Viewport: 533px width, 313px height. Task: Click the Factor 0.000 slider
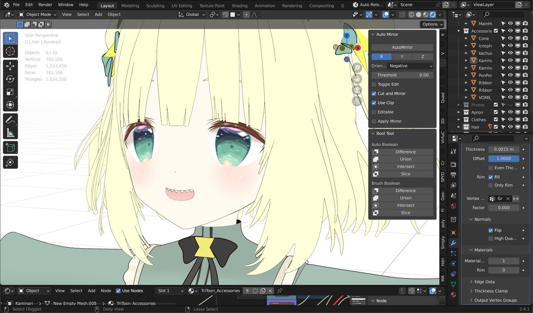[504, 207]
